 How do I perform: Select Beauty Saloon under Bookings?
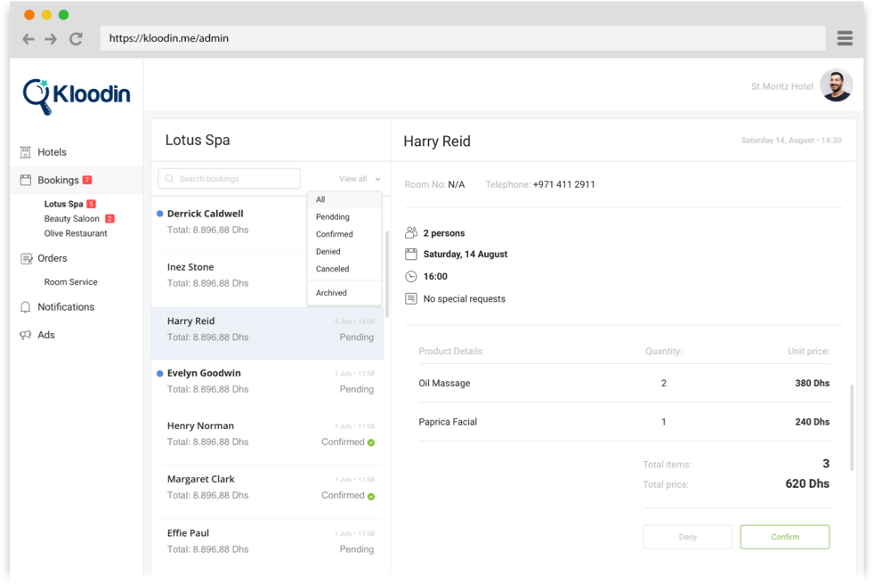(x=72, y=219)
